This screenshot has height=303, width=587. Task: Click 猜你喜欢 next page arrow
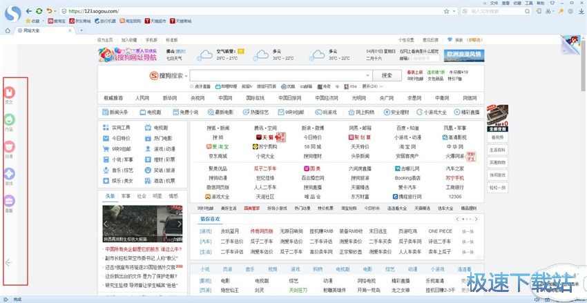(x=477, y=219)
